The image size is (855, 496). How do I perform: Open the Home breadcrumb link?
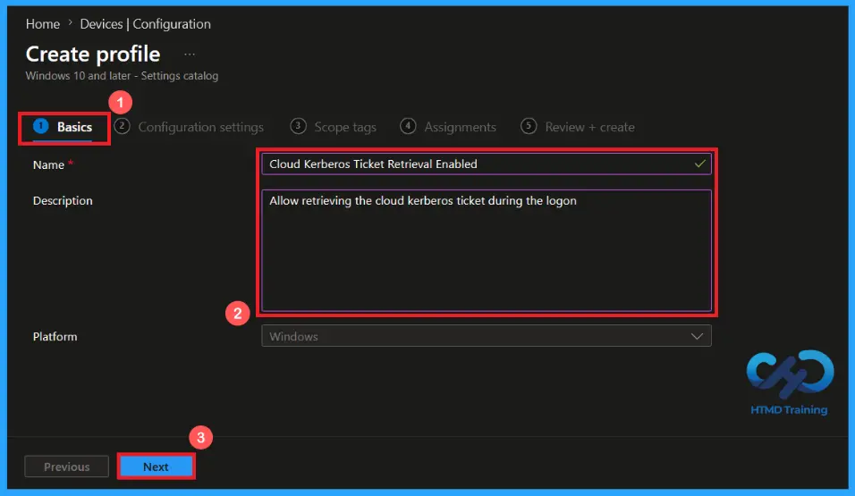click(x=43, y=24)
